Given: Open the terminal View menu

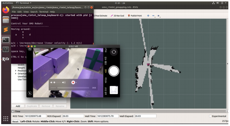Looking at the screenshot, I should coord(26,12).
